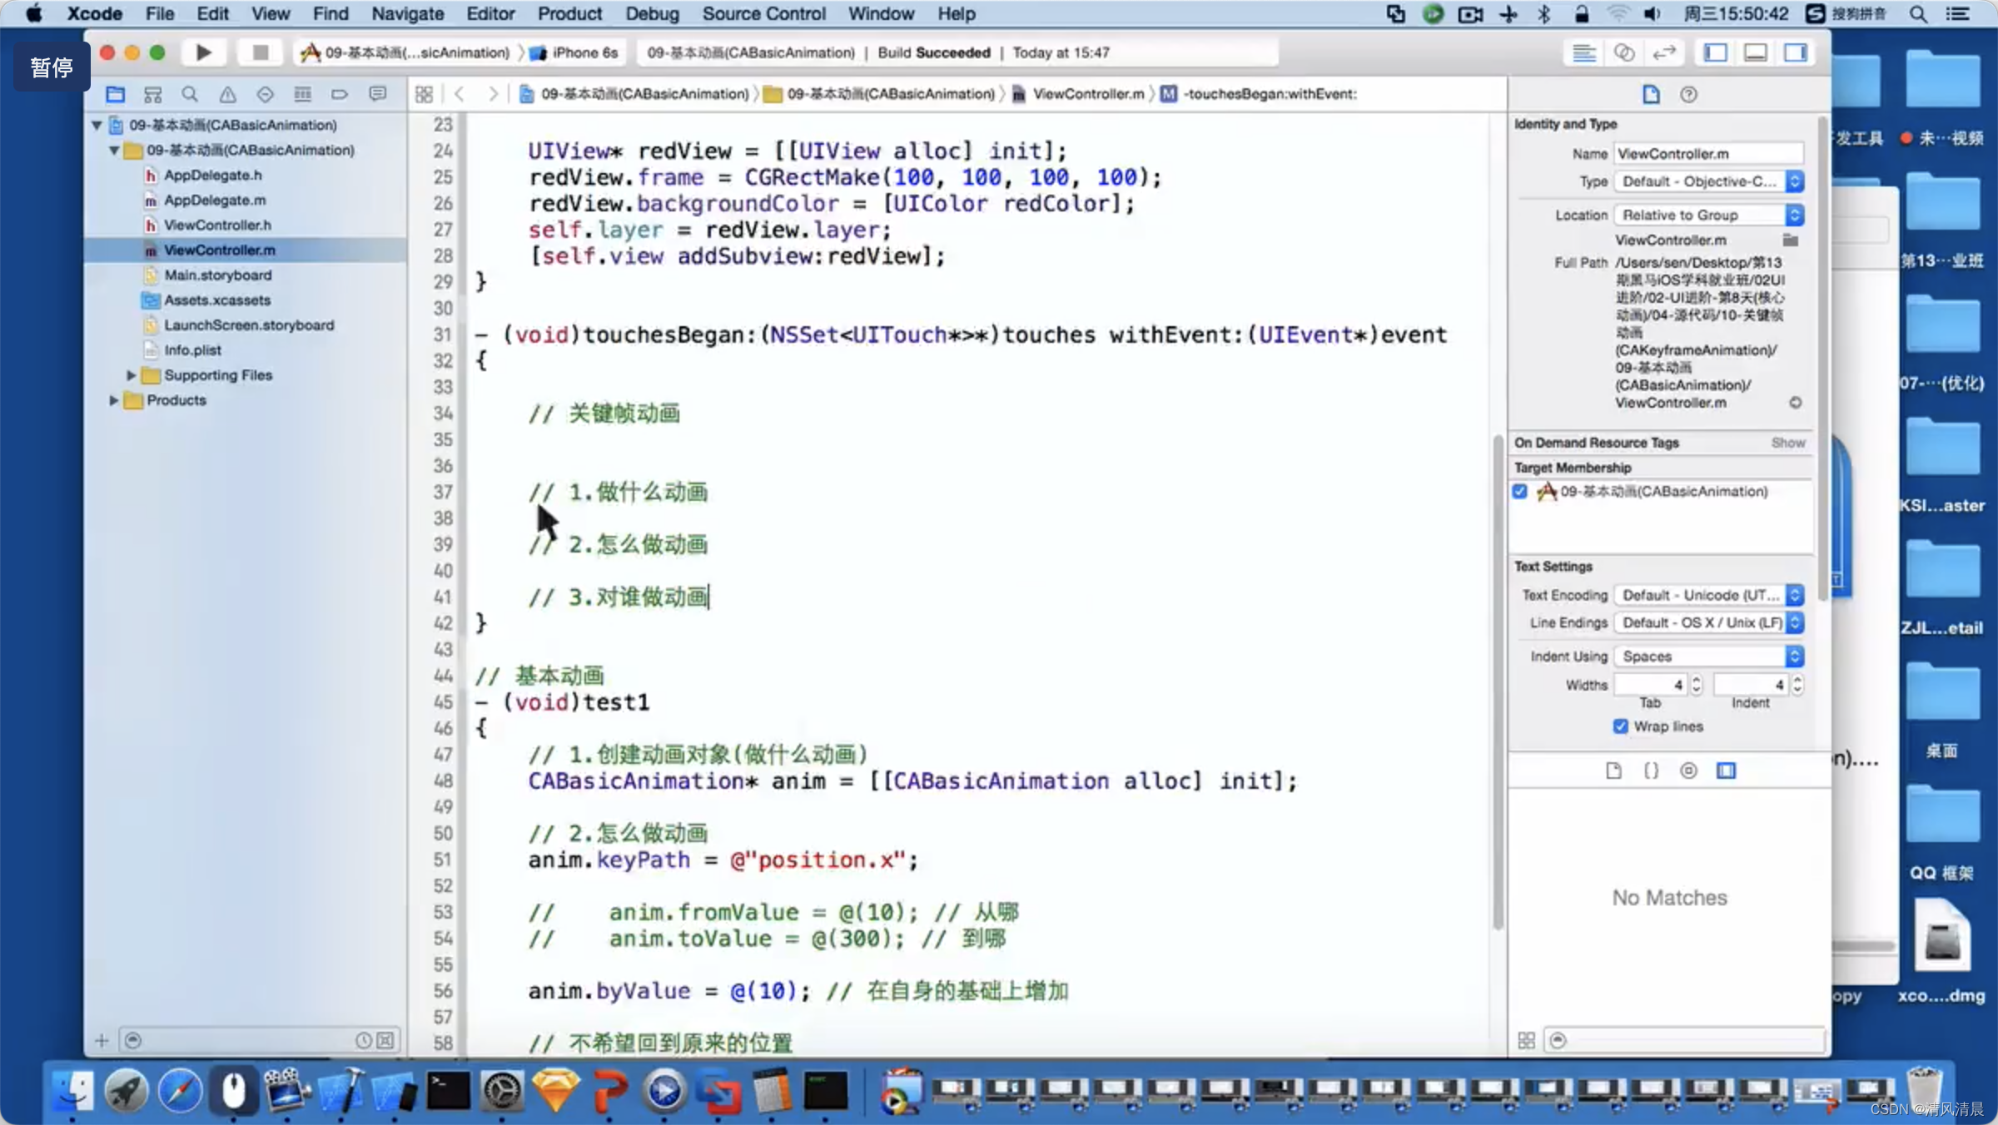This screenshot has height=1125, width=1998.
Task: Enable the Target Membership checkbox for CABasicAnimation
Action: pos(1519,491)
